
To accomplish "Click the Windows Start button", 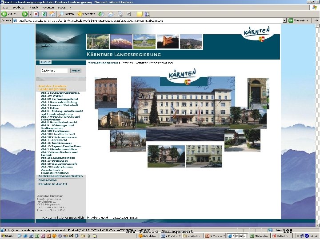I will coord(7,236).
